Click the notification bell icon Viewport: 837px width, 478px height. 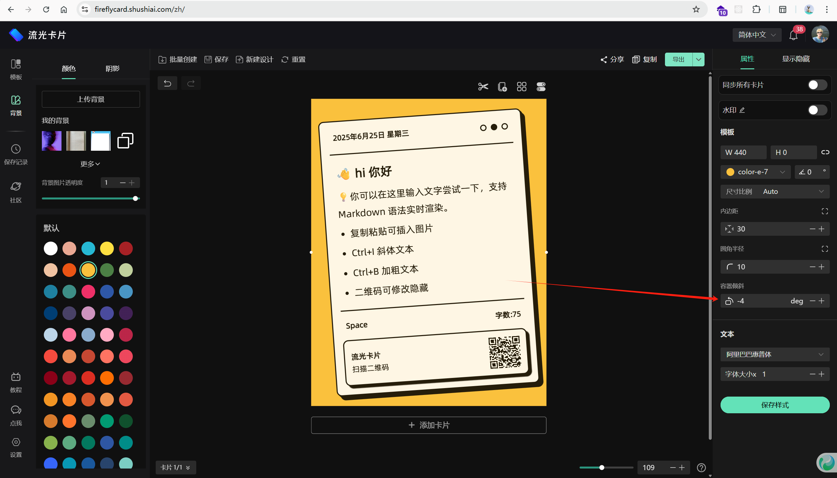click(793, 35)
